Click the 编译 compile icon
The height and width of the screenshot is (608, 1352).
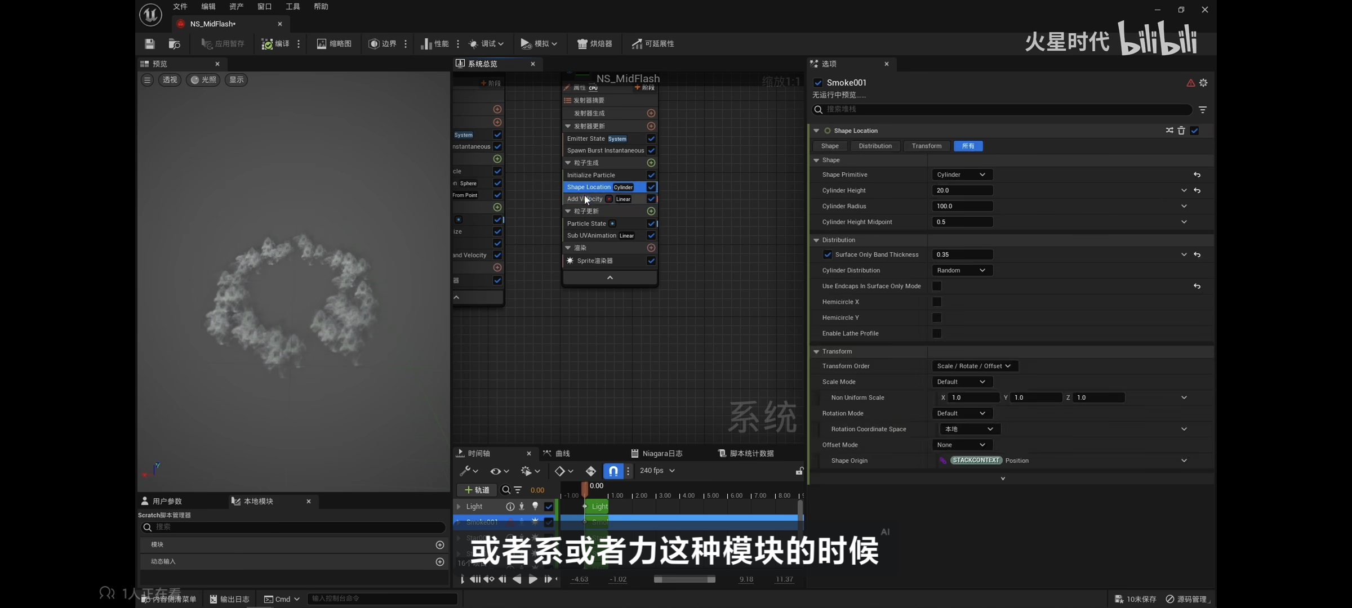268,44
